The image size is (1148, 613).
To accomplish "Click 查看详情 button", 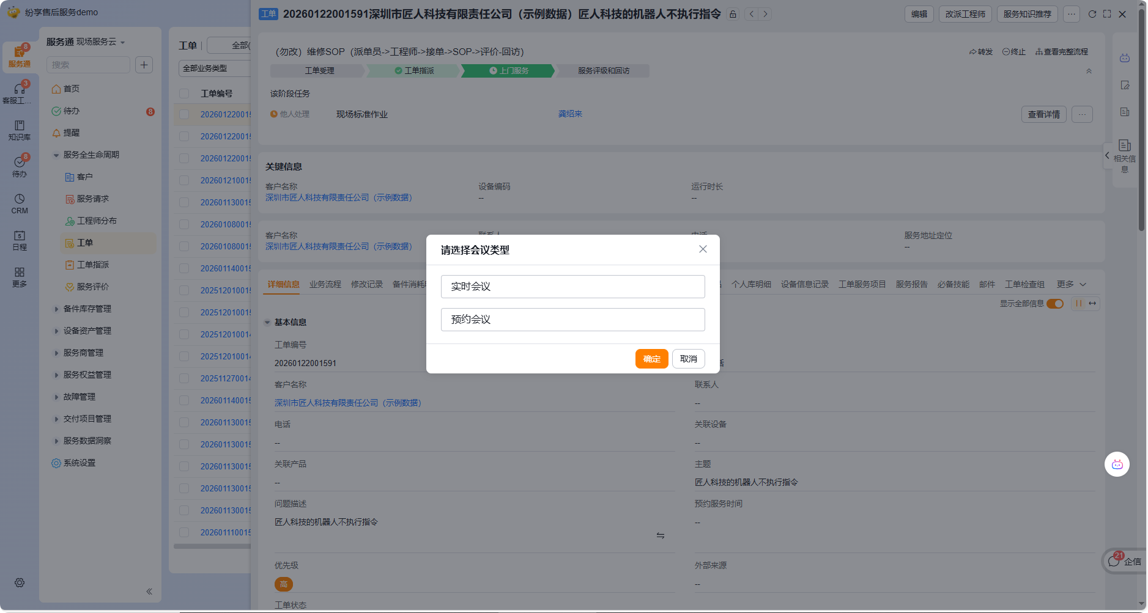I will [1044, 114].
